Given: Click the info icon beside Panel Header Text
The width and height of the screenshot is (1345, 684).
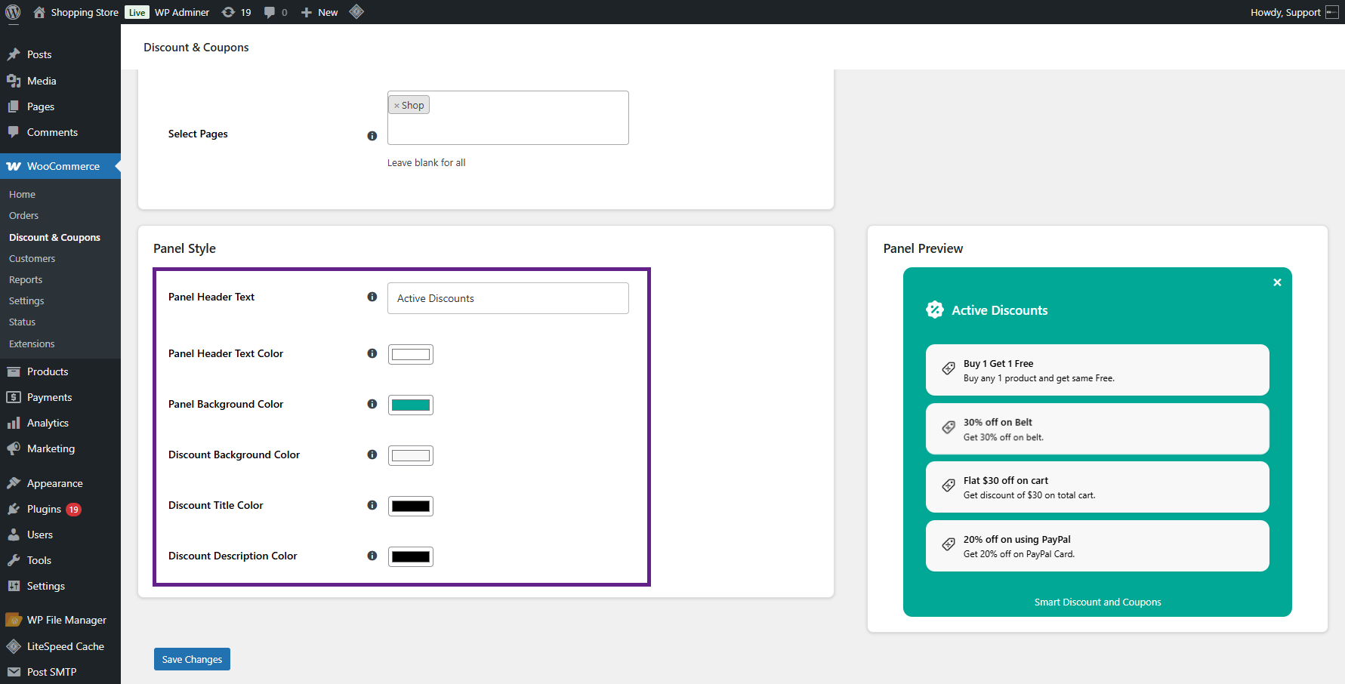Looking at the screenshot, I should pyautogui.click(x=372, y=297).
